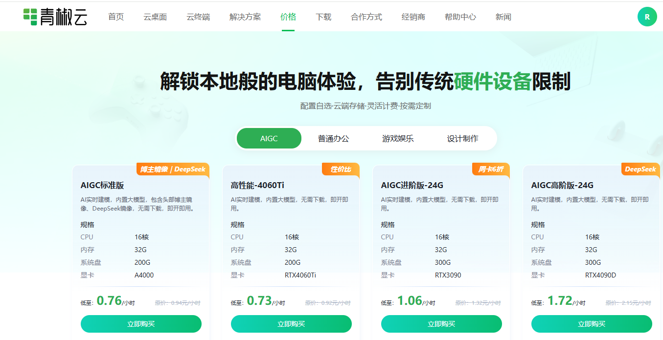This screenshot has width=663, height=340.
Task: Click the 周卡6折 badge on AIGC进阶版-24G
Action: point(491,169)
